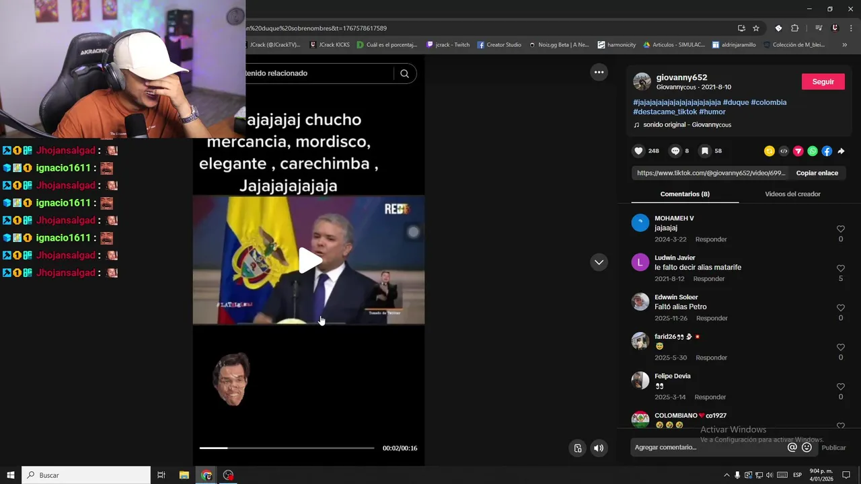The image size is (861, 484).
Task: Open the Noiz.gg Beta bookmark
Action: tap(558, 45)
